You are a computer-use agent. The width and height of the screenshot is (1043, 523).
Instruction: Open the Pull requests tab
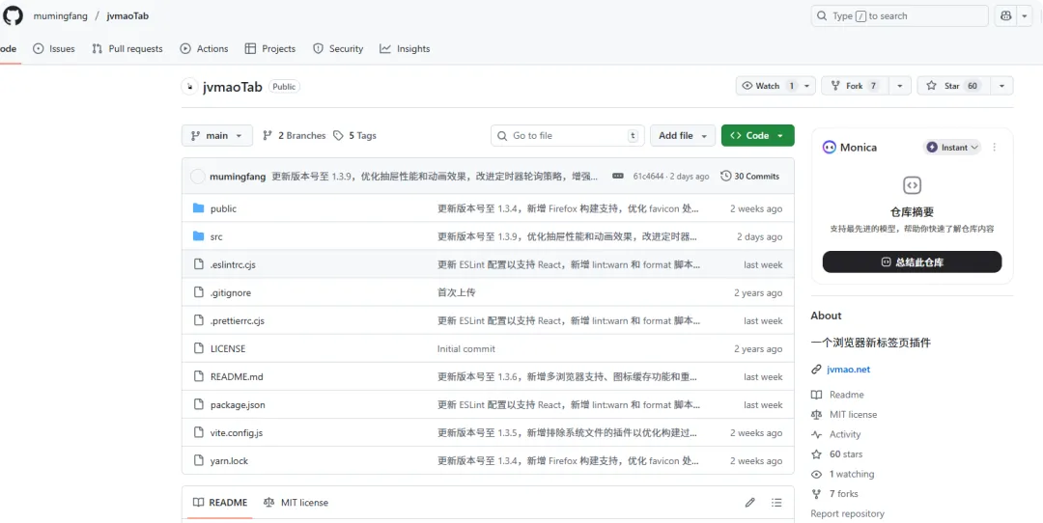coord(127,48)
